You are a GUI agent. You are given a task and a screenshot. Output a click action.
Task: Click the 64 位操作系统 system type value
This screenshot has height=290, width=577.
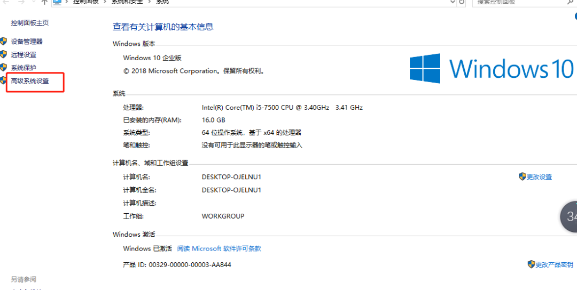tap(252, 133)
